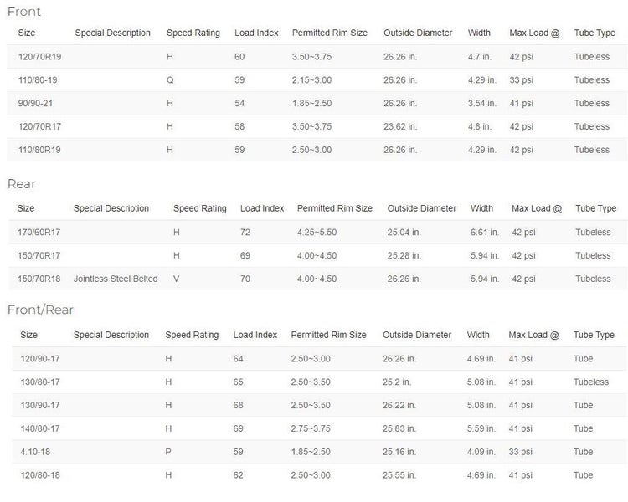Screen dimensions: 628x502
Task: Click Speed Rating header in Rear table
Action: pyautogui.click(x=199, y=208)
